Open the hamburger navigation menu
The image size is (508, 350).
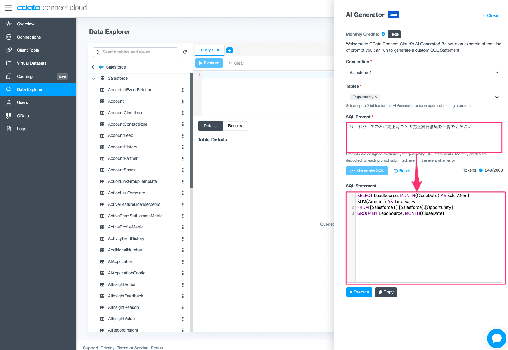(8, 8)
